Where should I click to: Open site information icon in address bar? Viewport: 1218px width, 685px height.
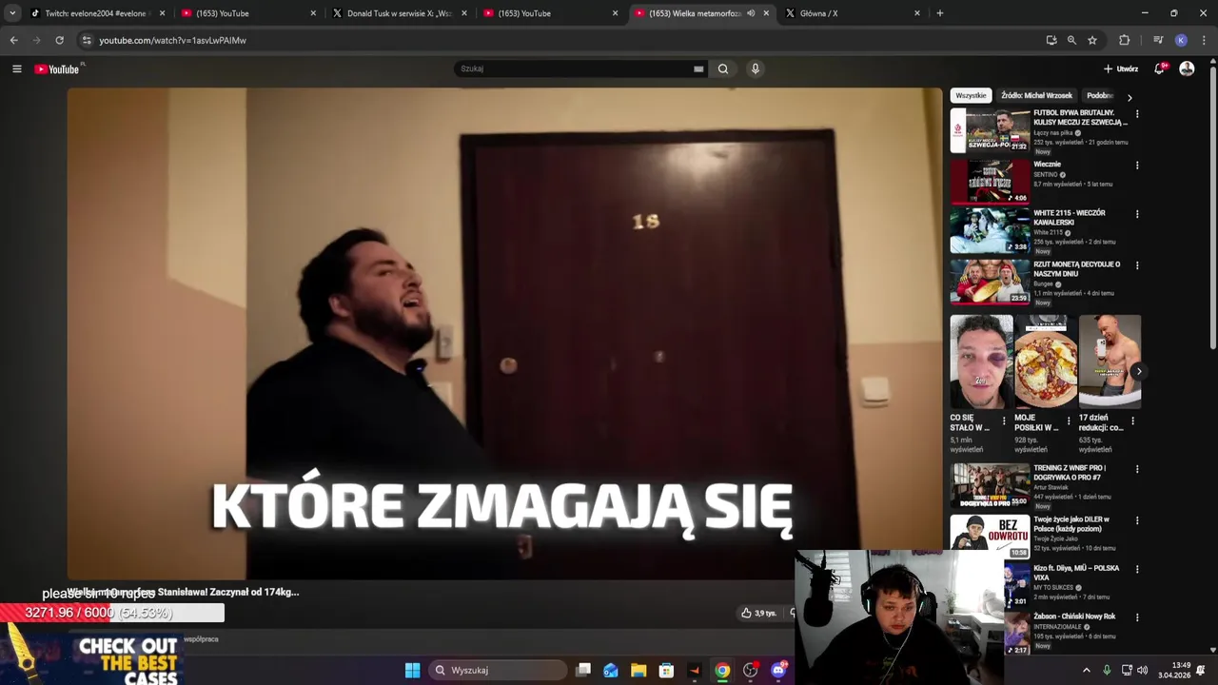pos(87,40)
